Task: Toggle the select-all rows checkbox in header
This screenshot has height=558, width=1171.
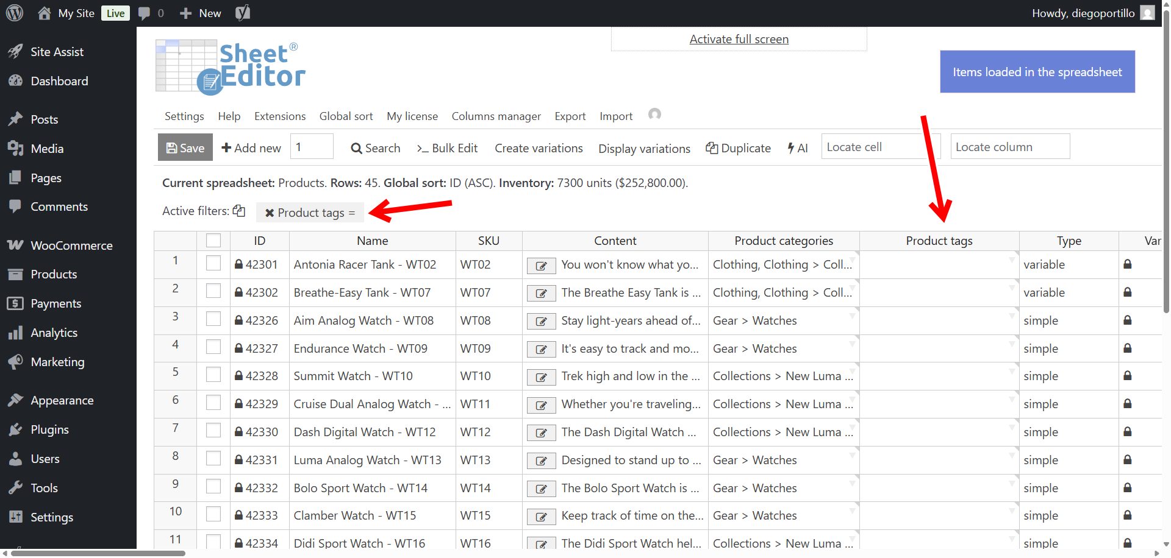Action: click(213, 241)
